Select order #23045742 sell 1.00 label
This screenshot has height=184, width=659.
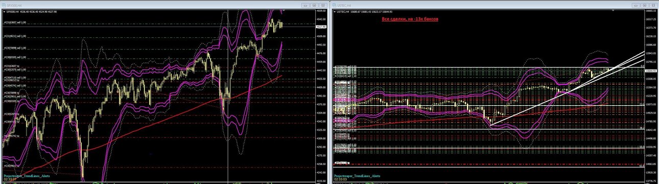(x=15, y=85)
